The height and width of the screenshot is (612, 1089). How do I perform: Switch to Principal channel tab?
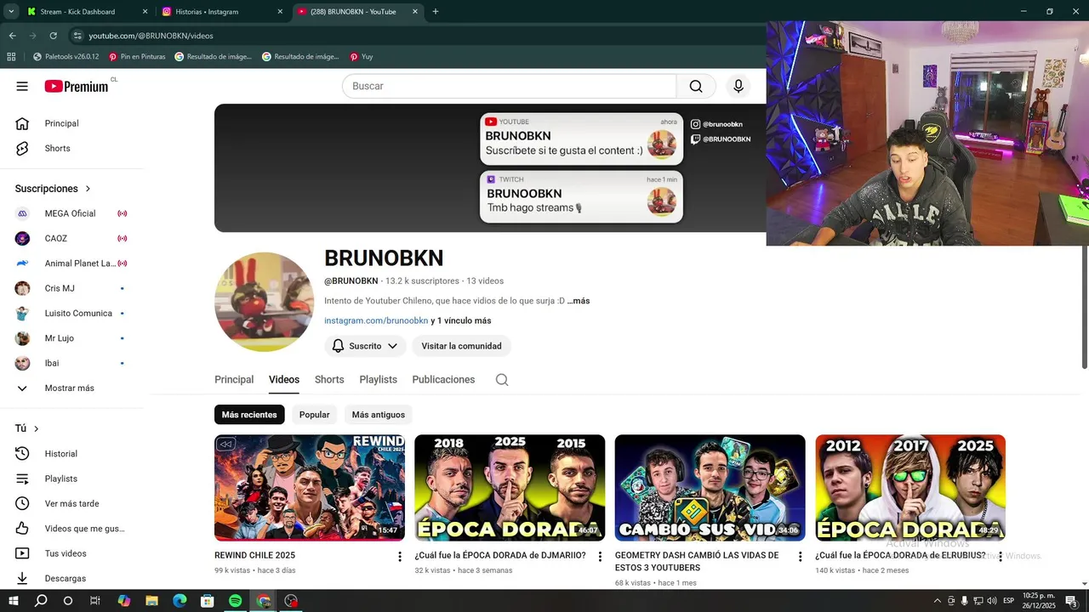pos(234,380)
